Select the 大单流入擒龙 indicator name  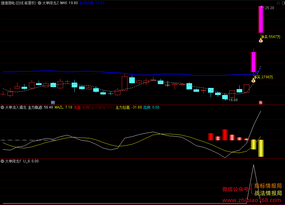click(x=16, y=107)
